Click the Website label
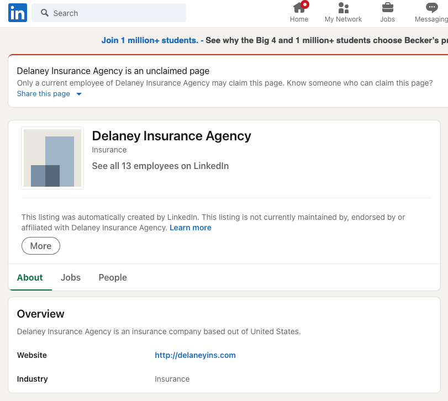448x401 pixels. [32, 355]
